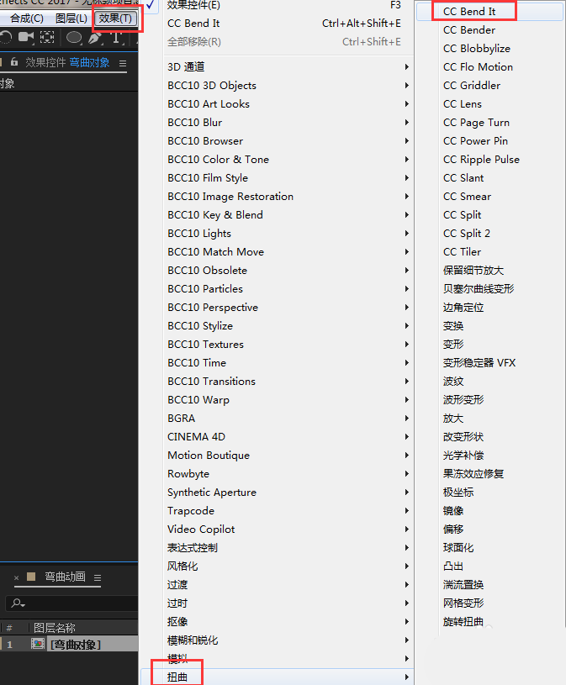Screen dimensions: 566x685
Task: Choose the CC Power Pin effect
Action: point(475,140)
